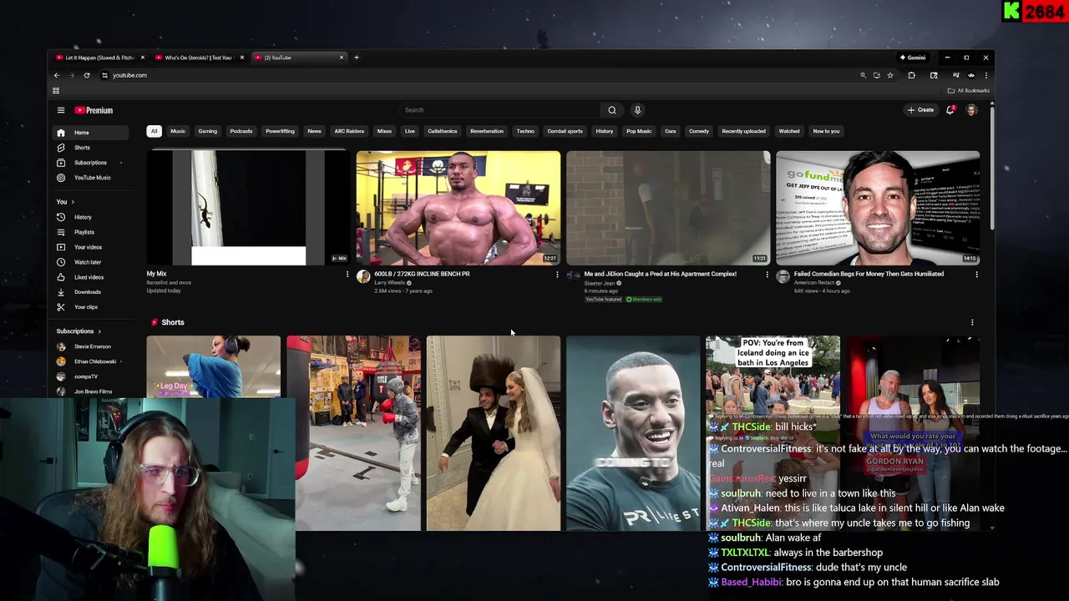This screenshot has height=601, width=1069.
Task: Open options menu for My Mix
Action: (347, 275)
